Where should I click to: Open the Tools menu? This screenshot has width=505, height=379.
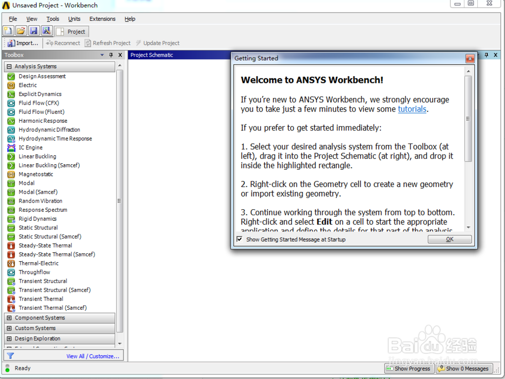53,19
